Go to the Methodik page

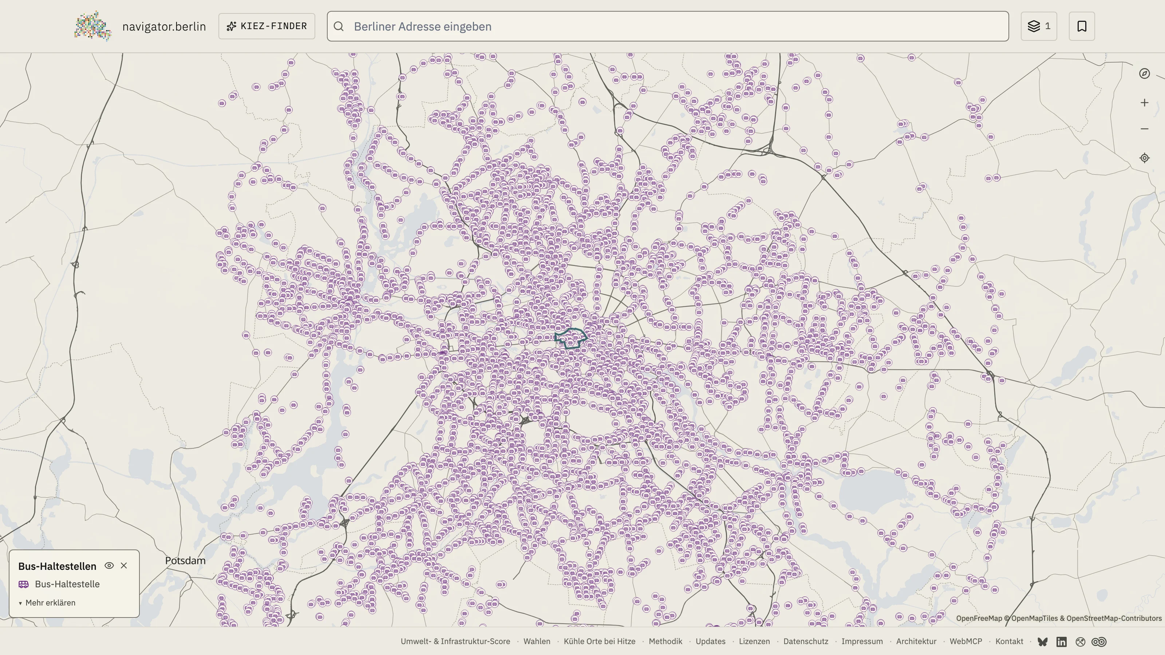click(666, 642)
